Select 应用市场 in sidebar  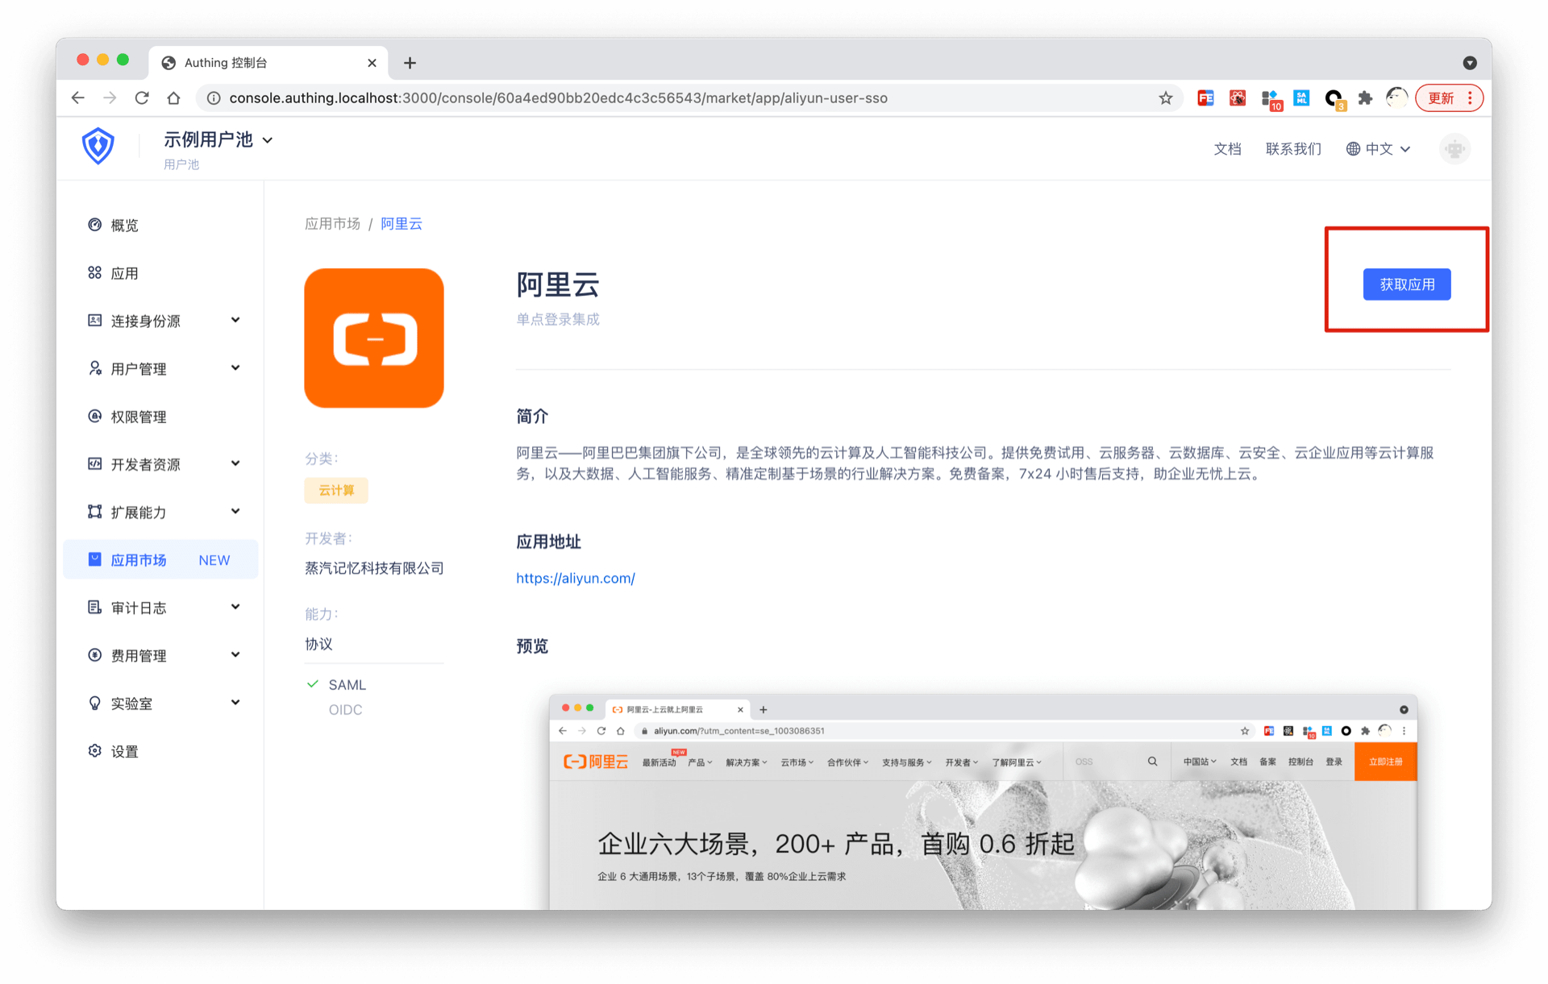click(x=139, y=560)
